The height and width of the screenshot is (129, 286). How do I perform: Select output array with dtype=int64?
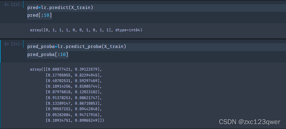click(x=86, y=30)
